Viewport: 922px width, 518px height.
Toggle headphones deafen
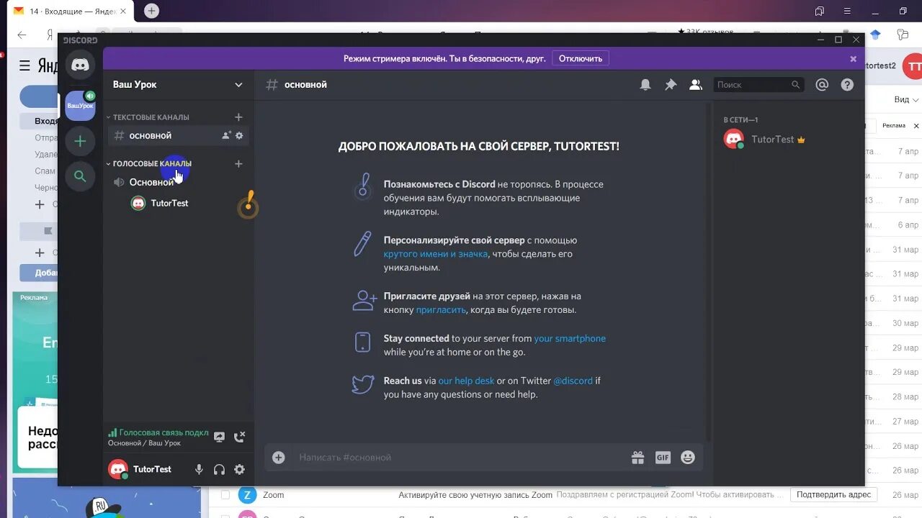coord(220,469)
